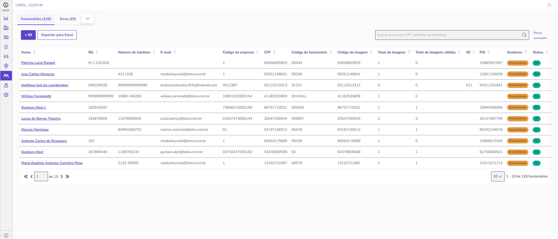Open the settings gear sidebar icon
This screenshot has width=558, height=239.
coord(6,95)
